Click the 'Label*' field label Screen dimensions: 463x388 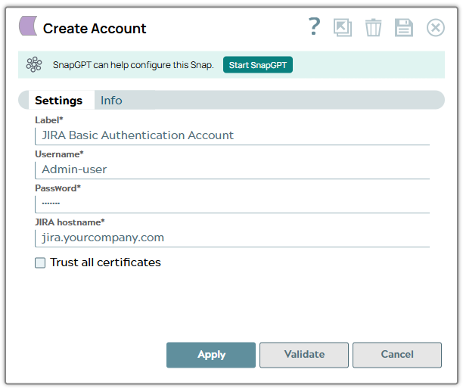(49, 120)
